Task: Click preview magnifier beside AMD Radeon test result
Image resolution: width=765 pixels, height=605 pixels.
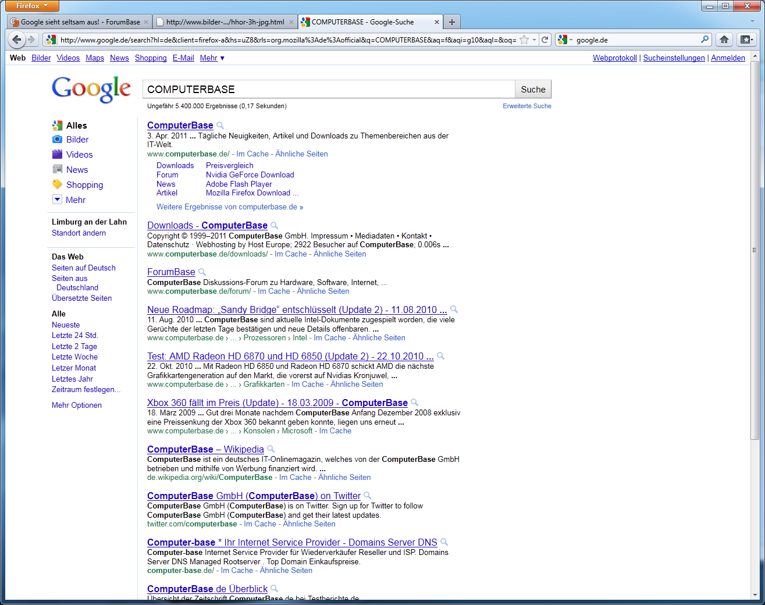Action: coord(440,357)
